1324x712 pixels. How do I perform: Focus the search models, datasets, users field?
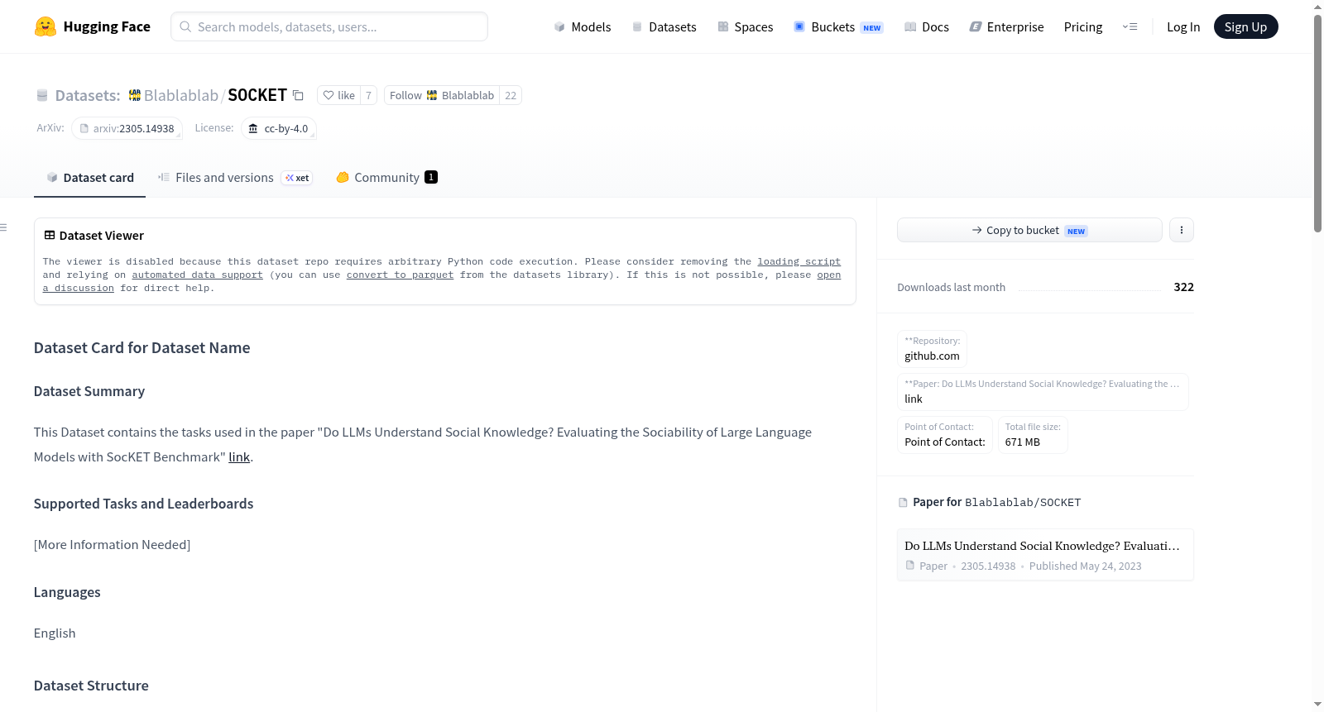(x=329, y=26)
